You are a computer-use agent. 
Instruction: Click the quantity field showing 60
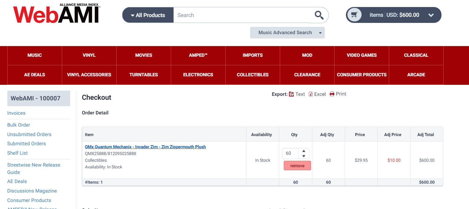pyautogui.click(x=290, y=153)
